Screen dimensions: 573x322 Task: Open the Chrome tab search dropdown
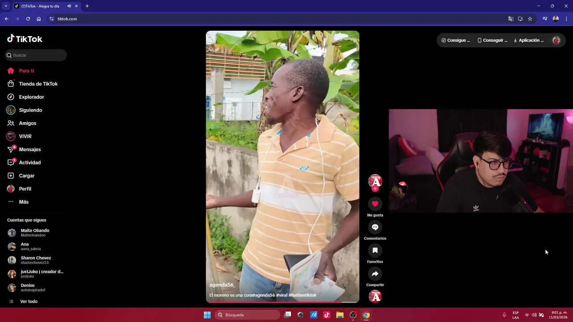coord(6,6)
